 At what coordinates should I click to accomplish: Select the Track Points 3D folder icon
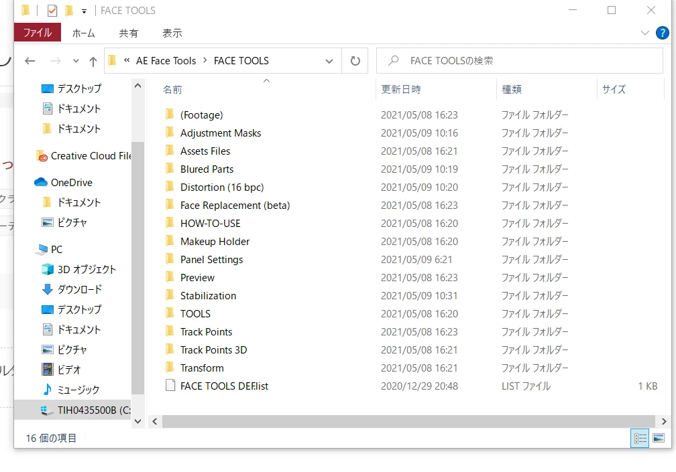pos(170,349)
